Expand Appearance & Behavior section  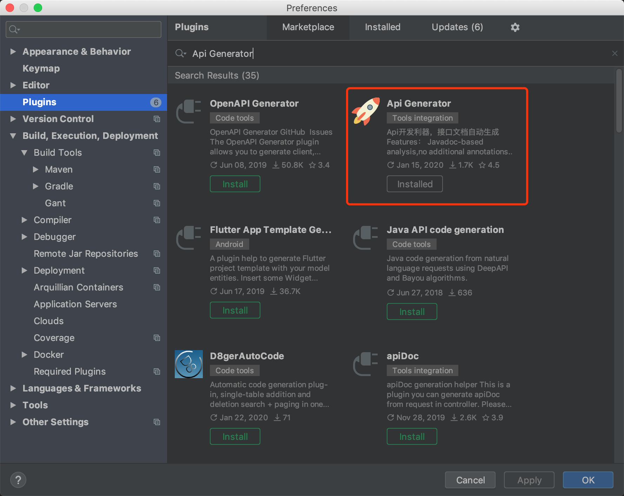pos(13,52)
